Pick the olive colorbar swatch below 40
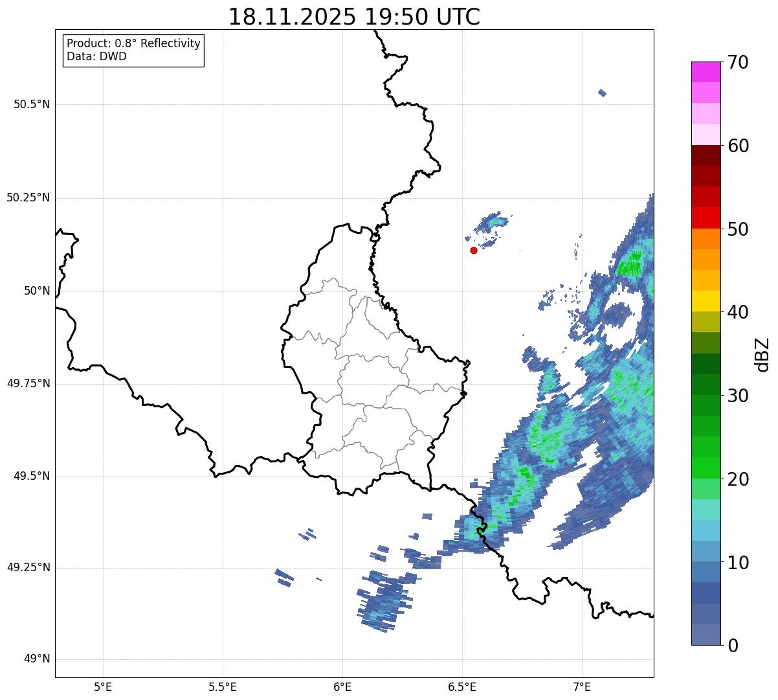 point(706,322)
